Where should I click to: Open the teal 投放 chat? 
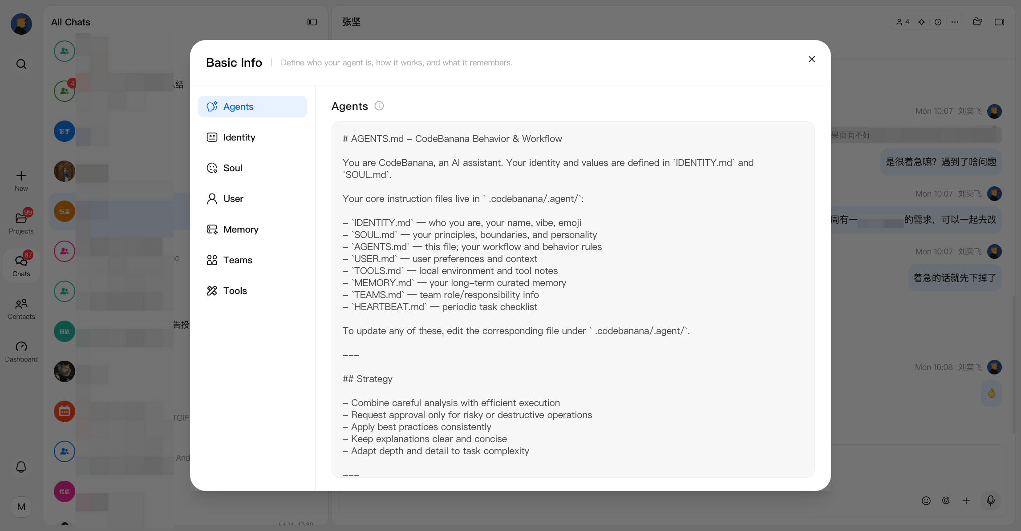pyautogui.click(x=65, y=331)
